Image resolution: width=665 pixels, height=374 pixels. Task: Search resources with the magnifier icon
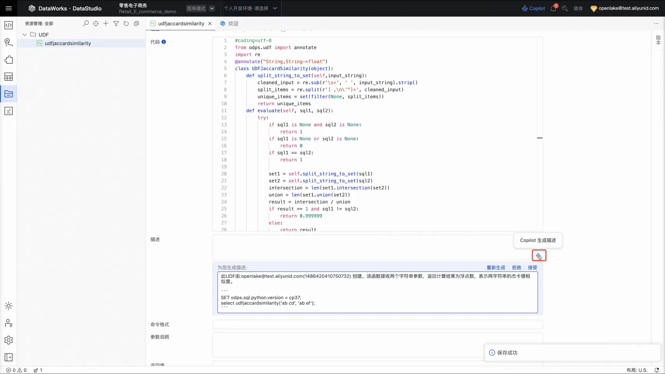point(86,23)
